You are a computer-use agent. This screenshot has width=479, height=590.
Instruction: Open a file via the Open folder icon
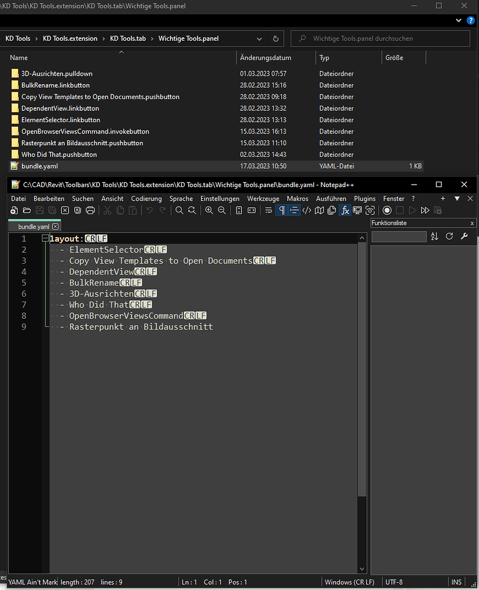27,210
